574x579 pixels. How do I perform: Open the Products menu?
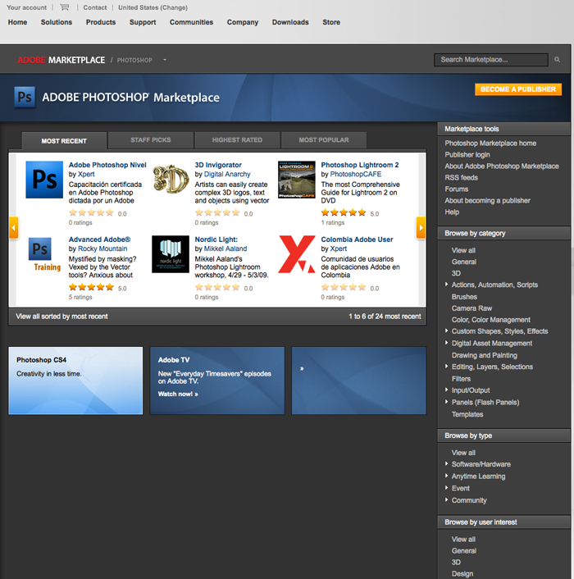(101, 22)
